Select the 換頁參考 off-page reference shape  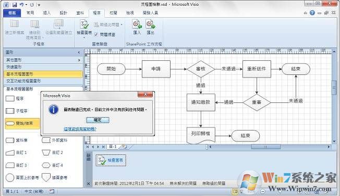coord(54,178)
